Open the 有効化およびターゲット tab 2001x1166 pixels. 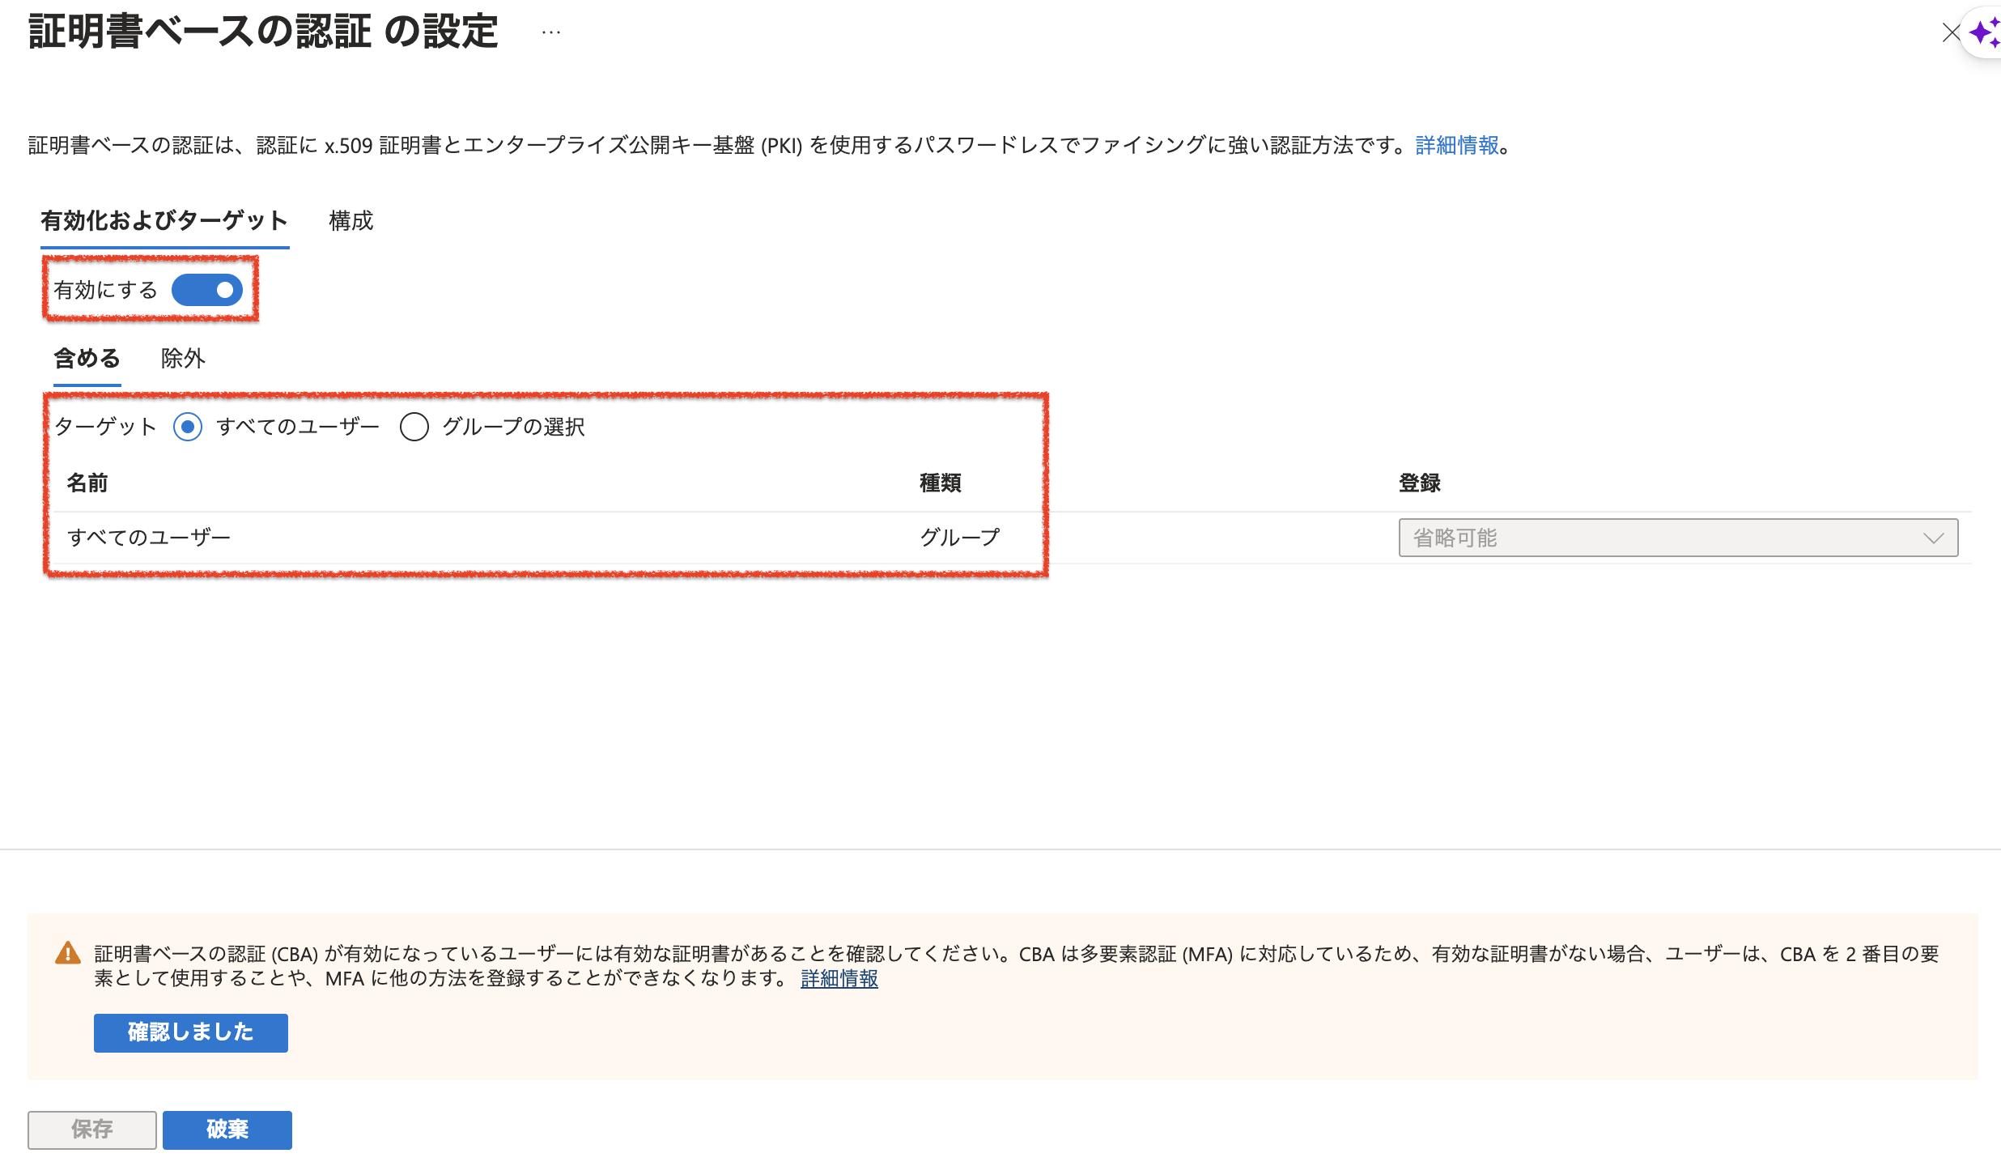[164, 220]
